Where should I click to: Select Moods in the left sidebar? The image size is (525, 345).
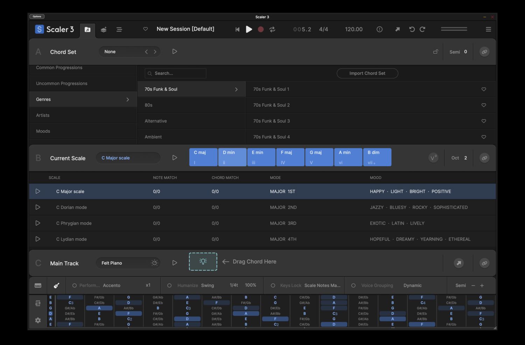point(43,131)
